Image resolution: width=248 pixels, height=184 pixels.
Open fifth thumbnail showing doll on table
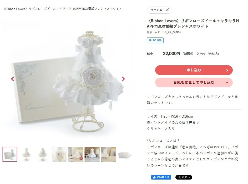click(75, 154)
